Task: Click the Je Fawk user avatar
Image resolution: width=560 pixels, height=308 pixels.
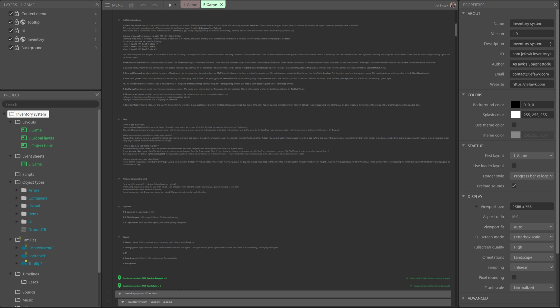Action: 453,5
